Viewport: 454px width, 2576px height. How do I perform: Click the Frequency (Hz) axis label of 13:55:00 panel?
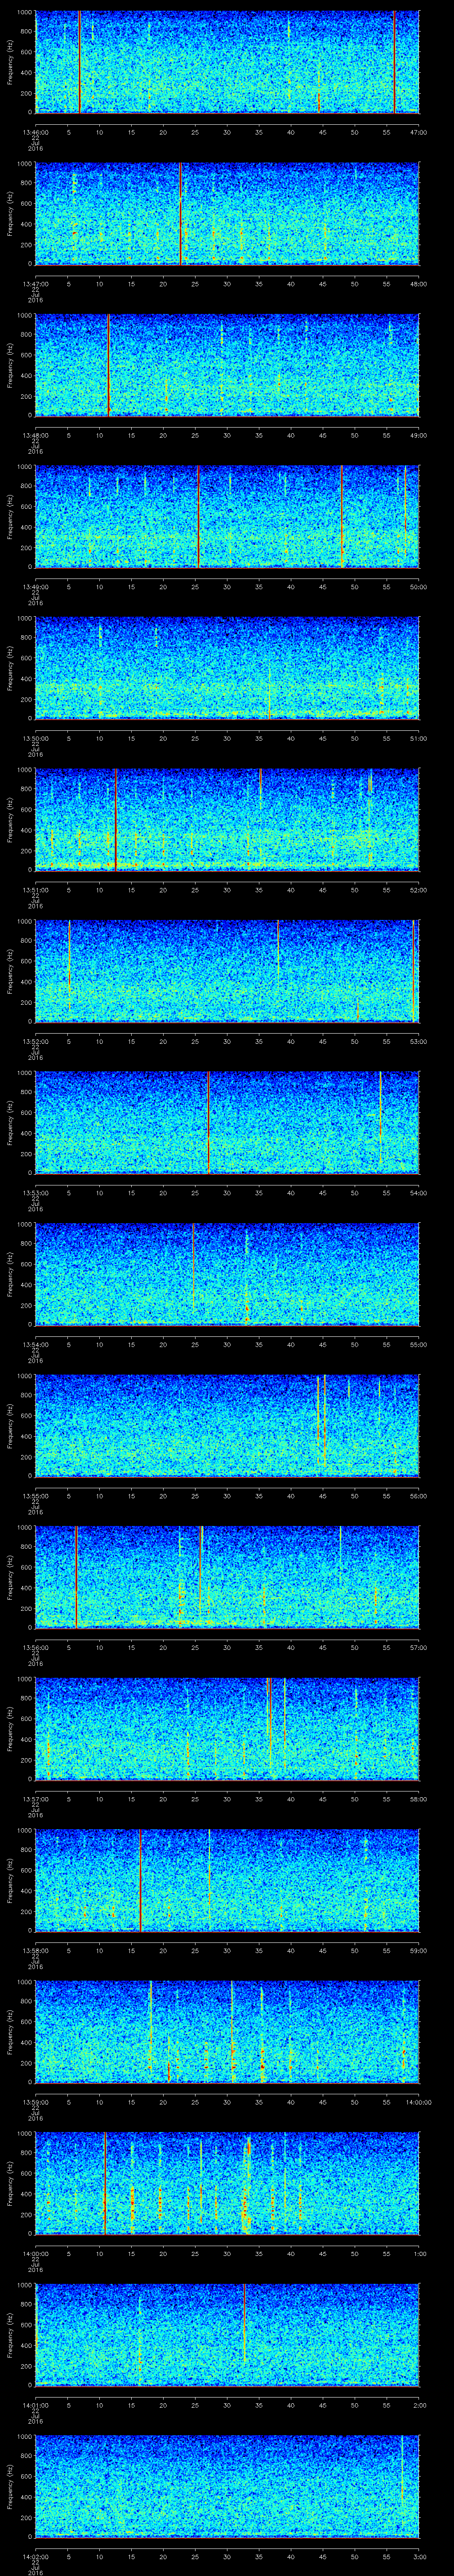(x=10, y=1425)
